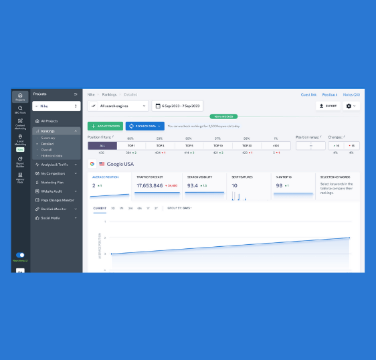The width and height of the screenshot is (376, 360).
Task: Click the My Competitors icon
Action: pyautogui.click(x=37, y=173)
